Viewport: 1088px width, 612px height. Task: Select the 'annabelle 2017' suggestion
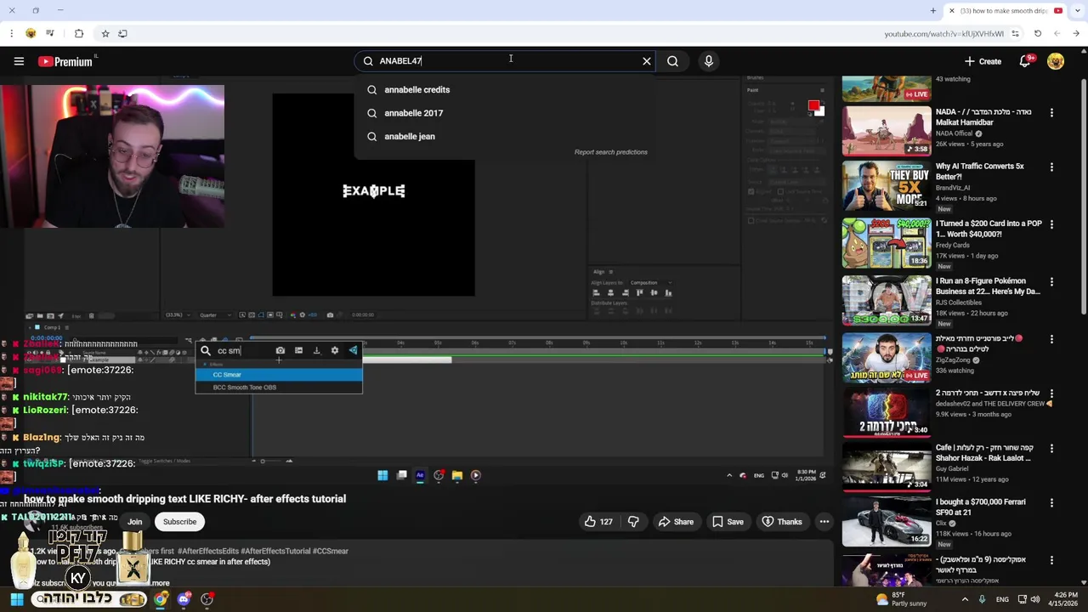click(505, 113)
